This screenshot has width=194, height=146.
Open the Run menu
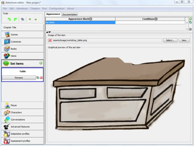tap(44, 8)
